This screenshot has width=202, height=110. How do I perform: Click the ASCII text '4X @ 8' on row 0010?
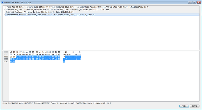67,54
